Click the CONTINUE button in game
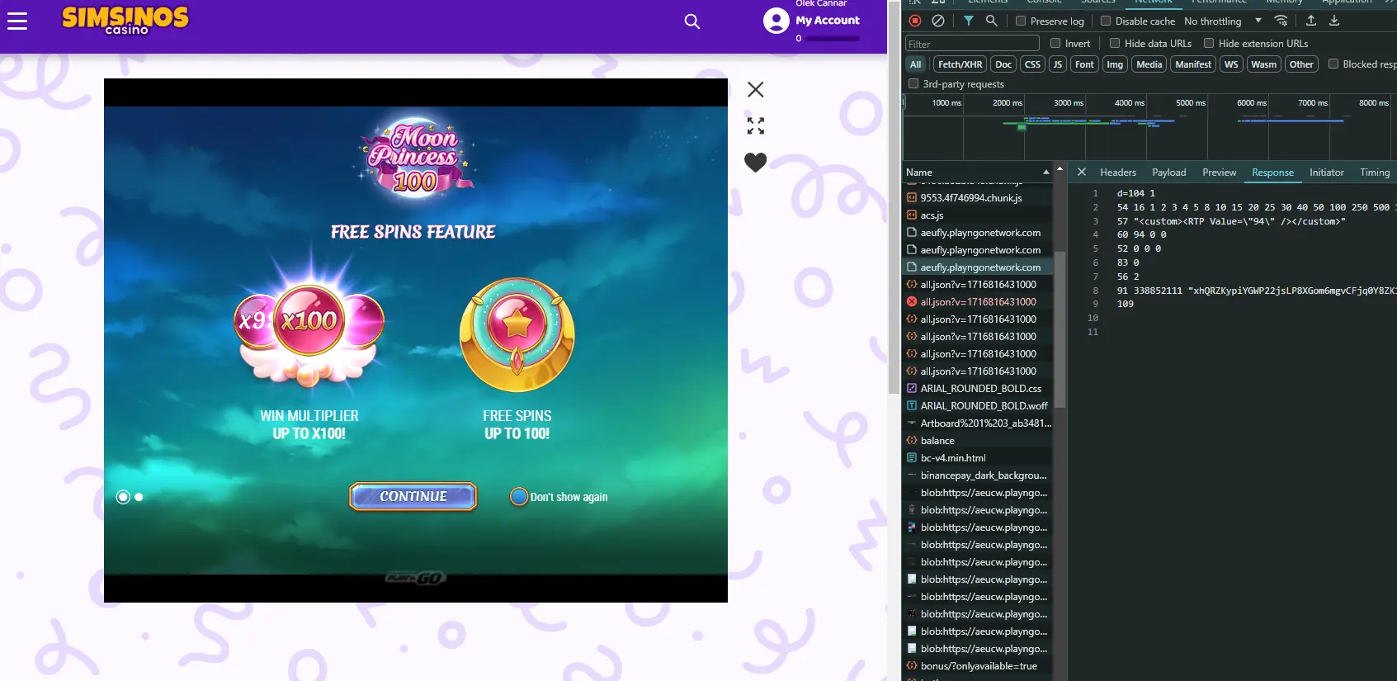The height and width of the screenshot is (681, 1397). 413,496
